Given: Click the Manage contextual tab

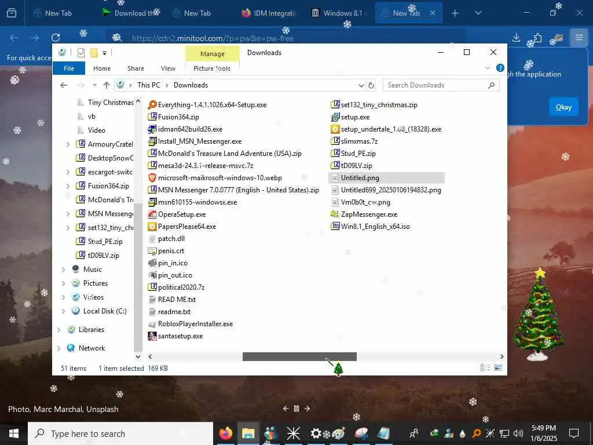Looking at the screenshot, I should [212, 54].
